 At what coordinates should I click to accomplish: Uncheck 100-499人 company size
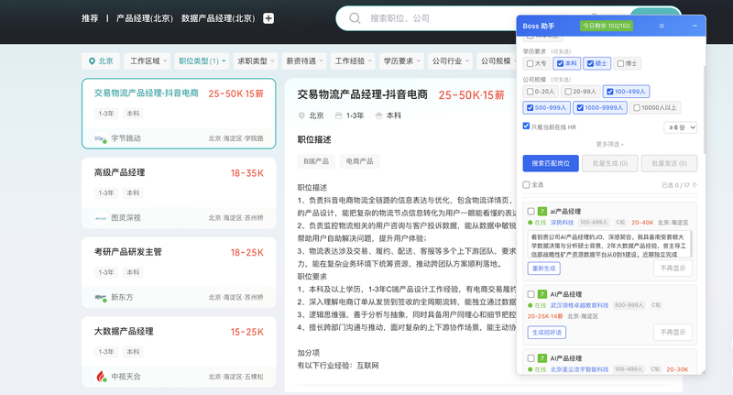609,92
